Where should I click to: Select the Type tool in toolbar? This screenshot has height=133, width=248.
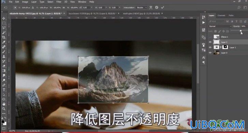coord(4,90)
